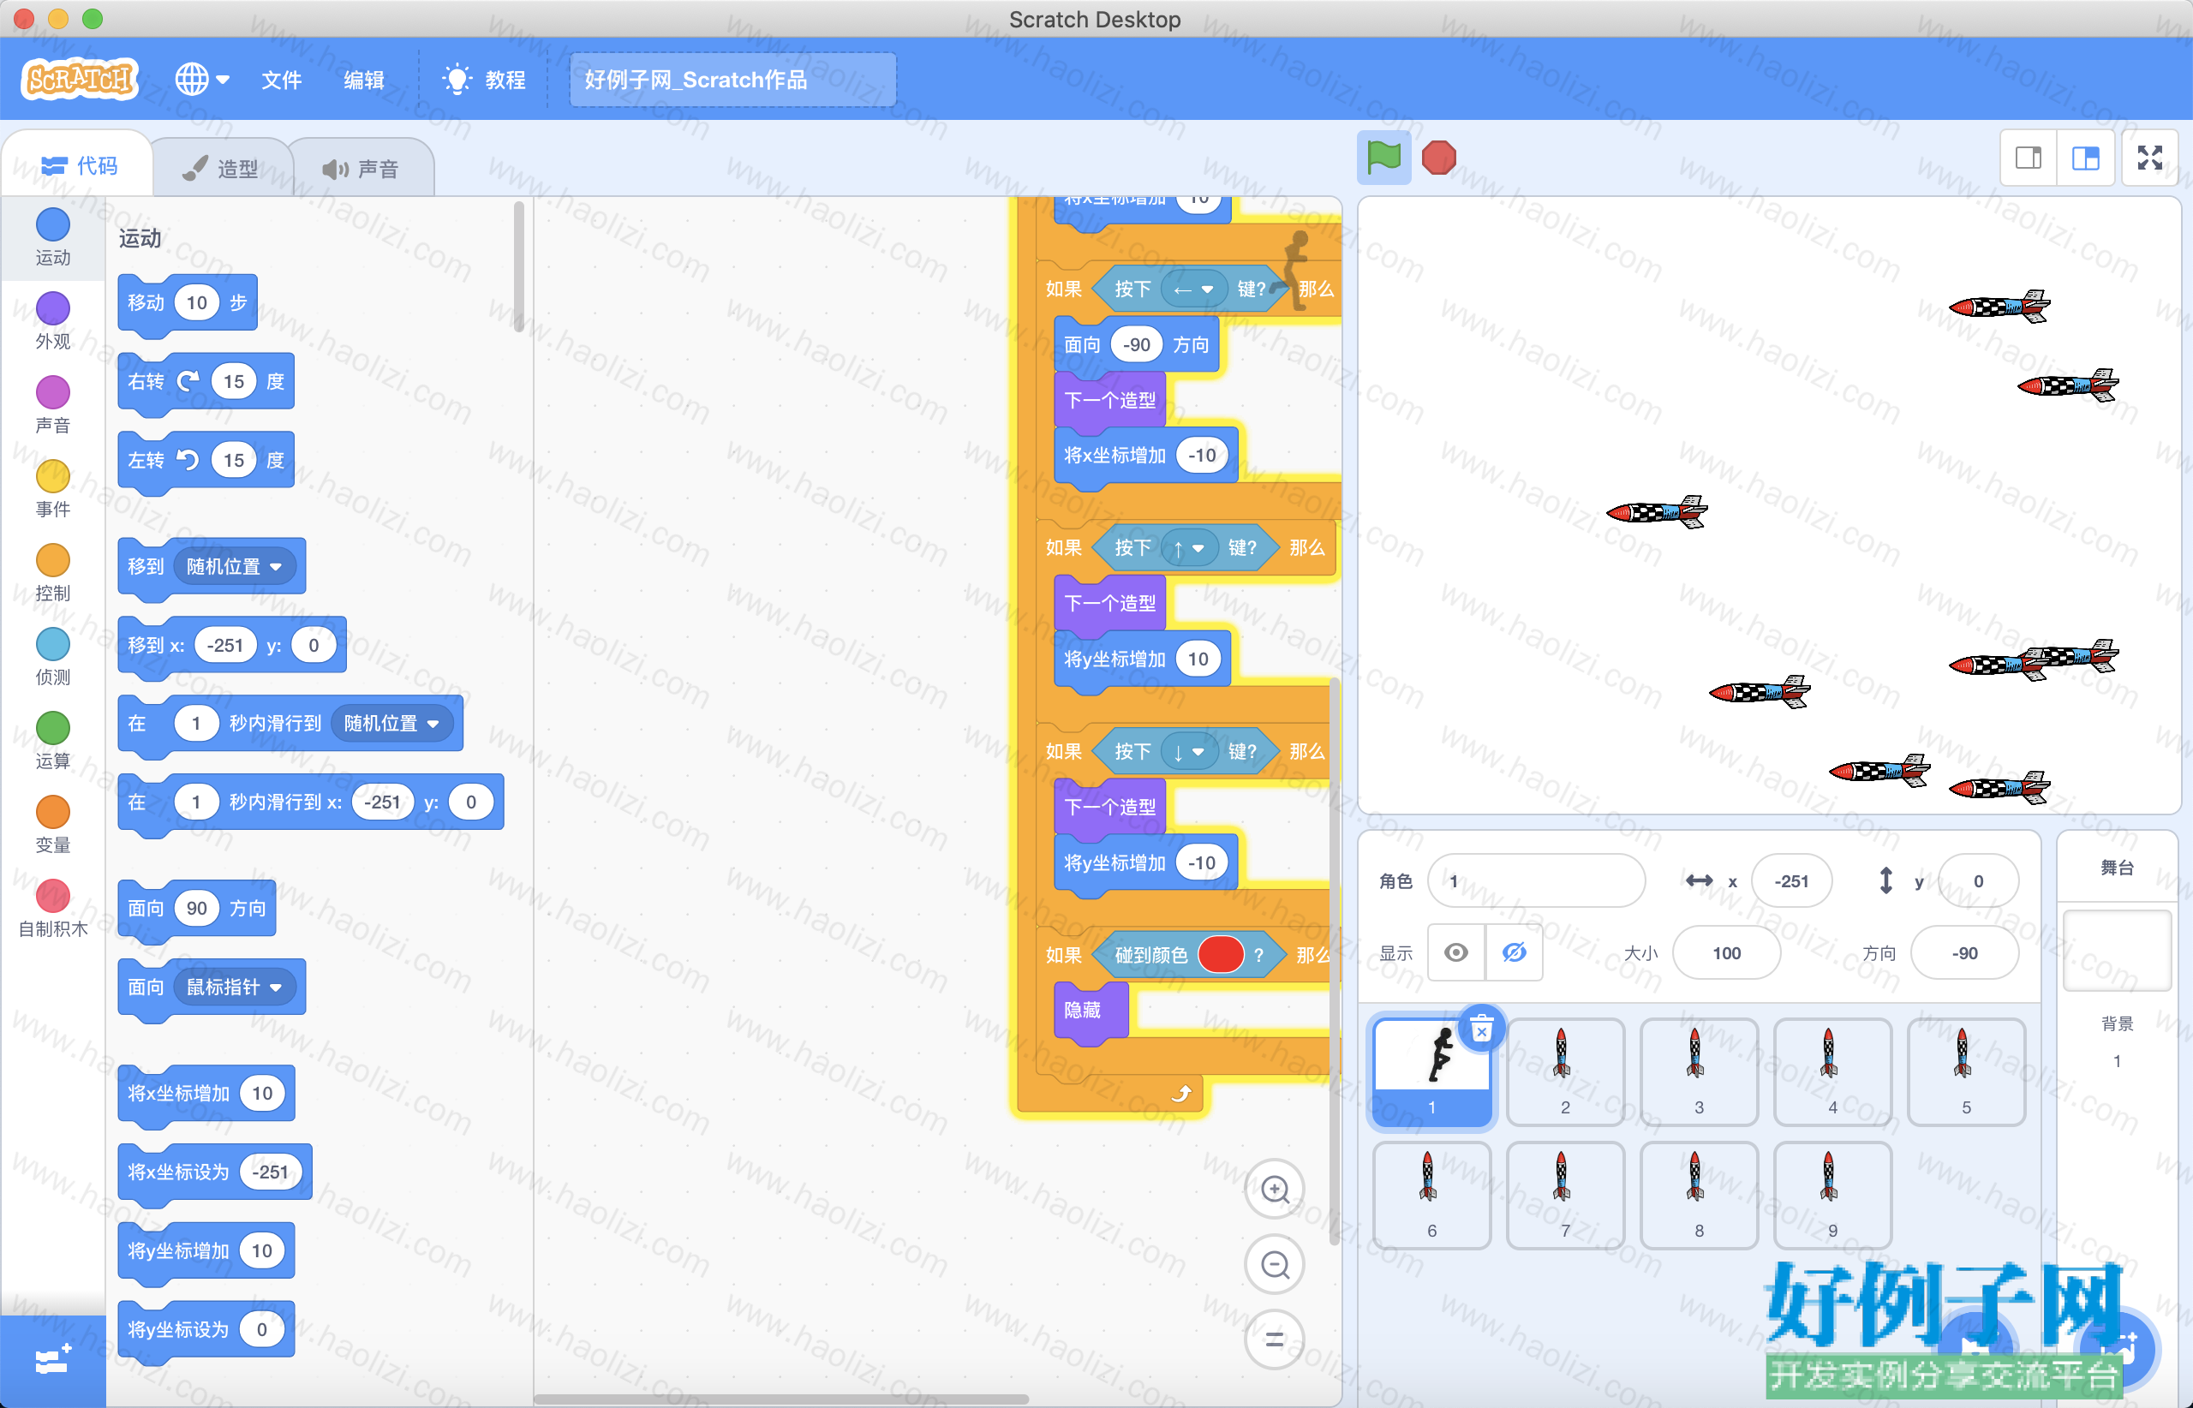Select rocket sprite 4
2193x1408 pixels.
[x=1831, y=1072]
